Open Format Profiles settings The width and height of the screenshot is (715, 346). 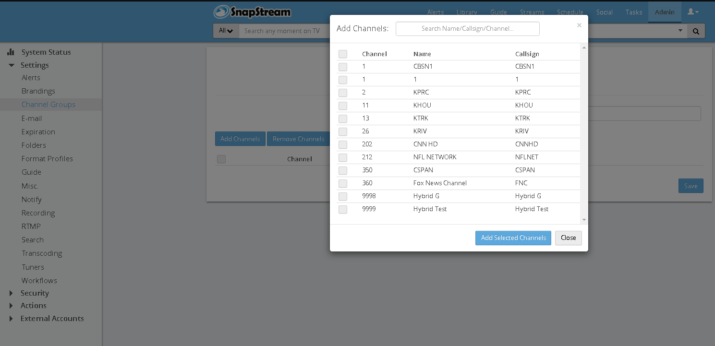tap(47, 159)
